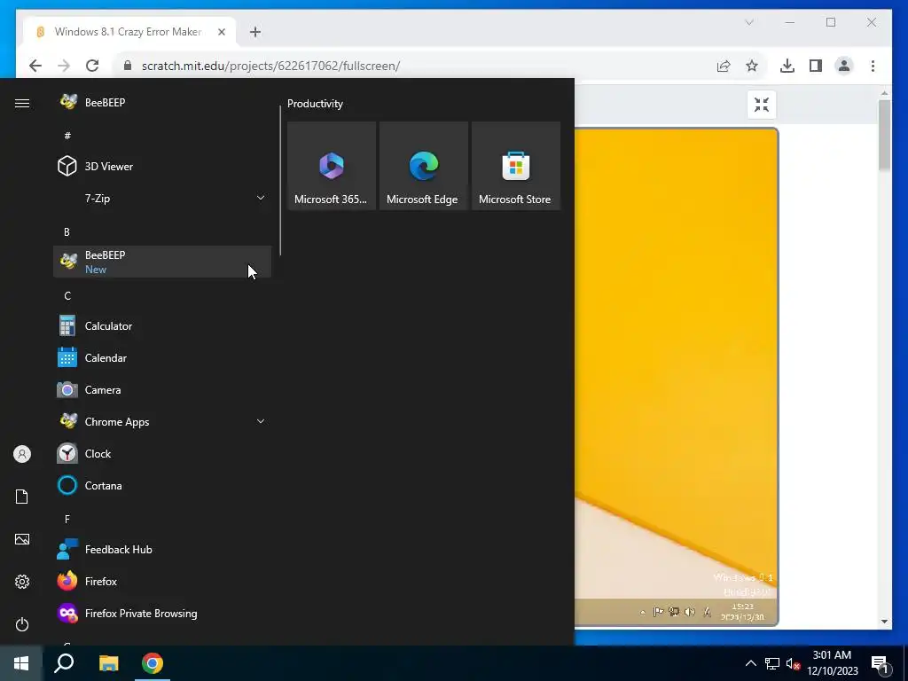Viewport: 908px width, 681px height.
Task: Open Settings gear in the Start sidebar
Action: pyautogui.click(x=22, y=582)
